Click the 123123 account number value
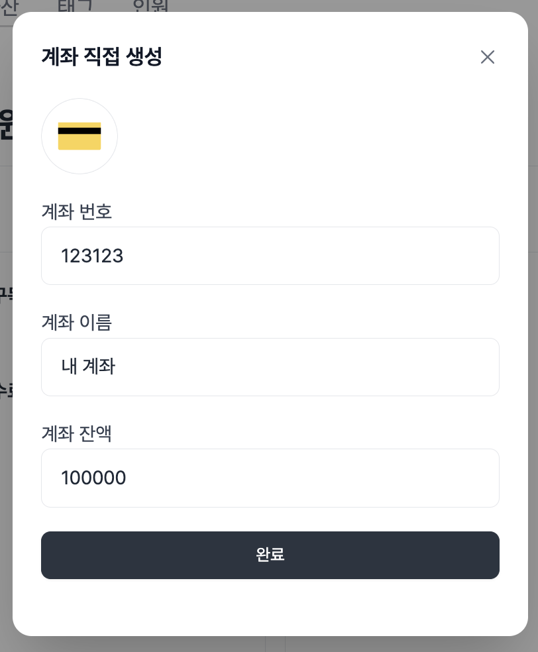 (x=92, y=256)
